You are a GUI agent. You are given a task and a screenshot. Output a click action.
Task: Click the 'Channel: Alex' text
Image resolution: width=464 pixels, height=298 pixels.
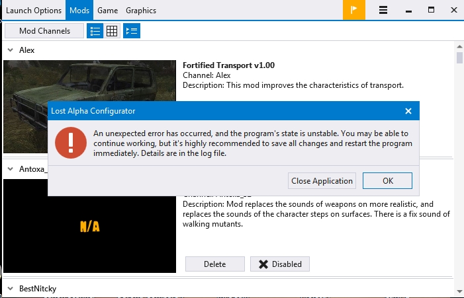coord(207,75)
